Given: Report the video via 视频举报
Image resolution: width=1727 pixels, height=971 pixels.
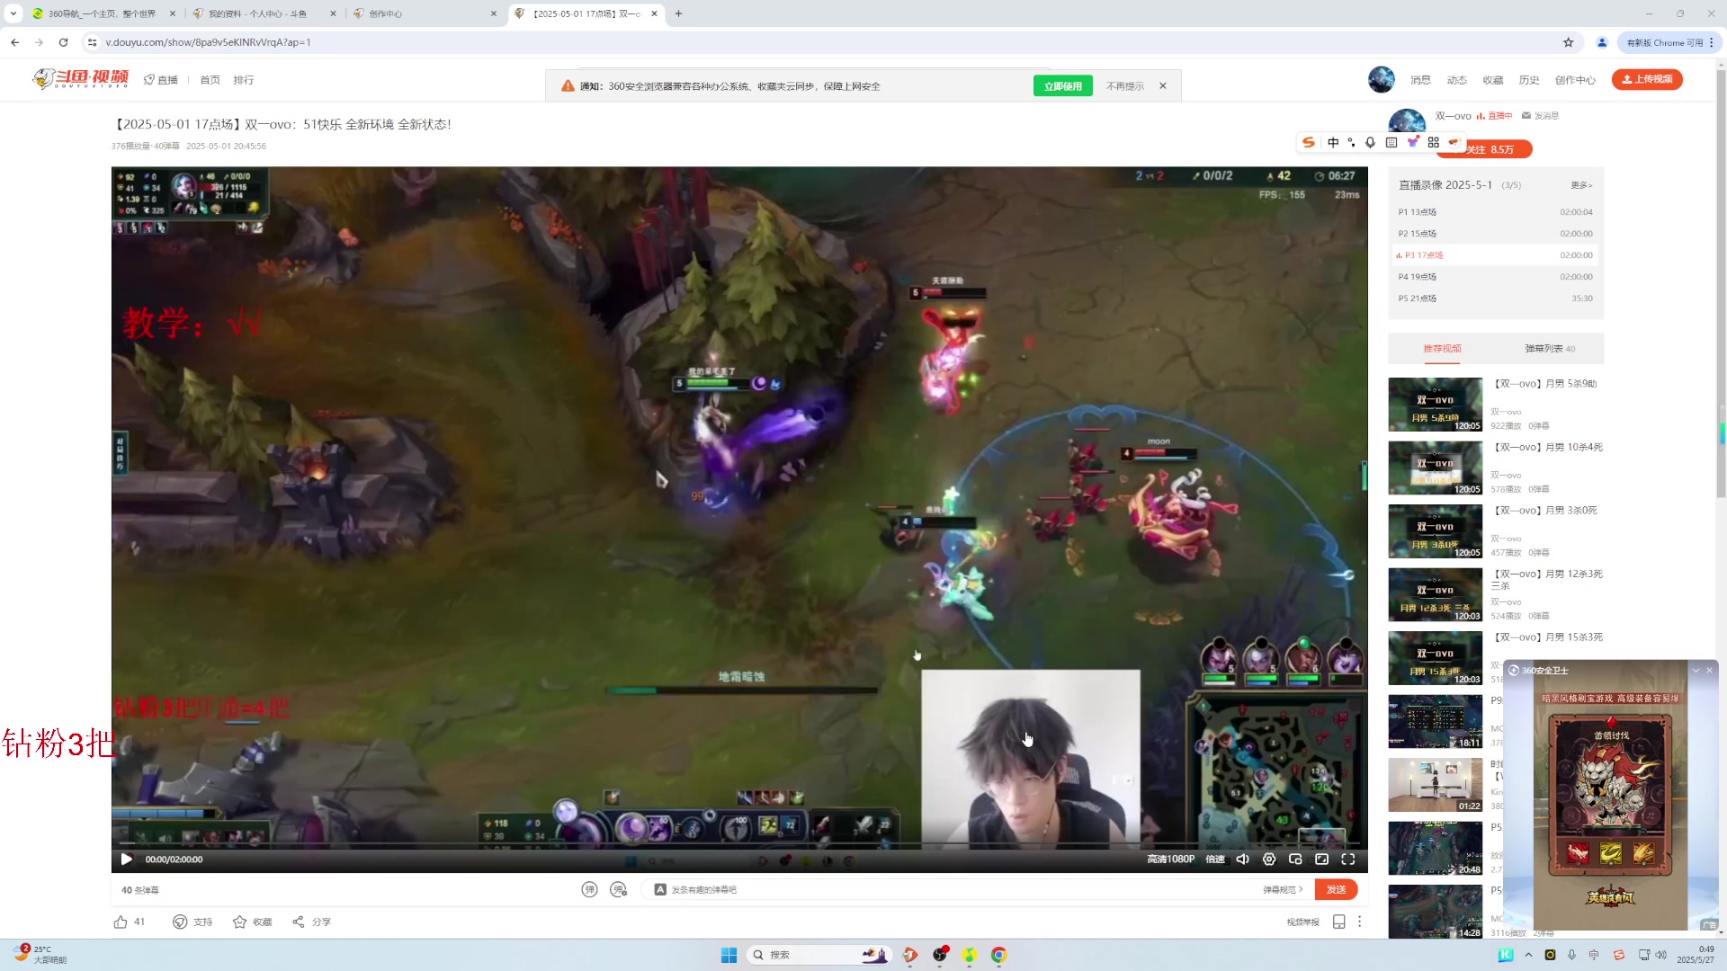Looking at the screenshot, I should (x=1302, y=922).
